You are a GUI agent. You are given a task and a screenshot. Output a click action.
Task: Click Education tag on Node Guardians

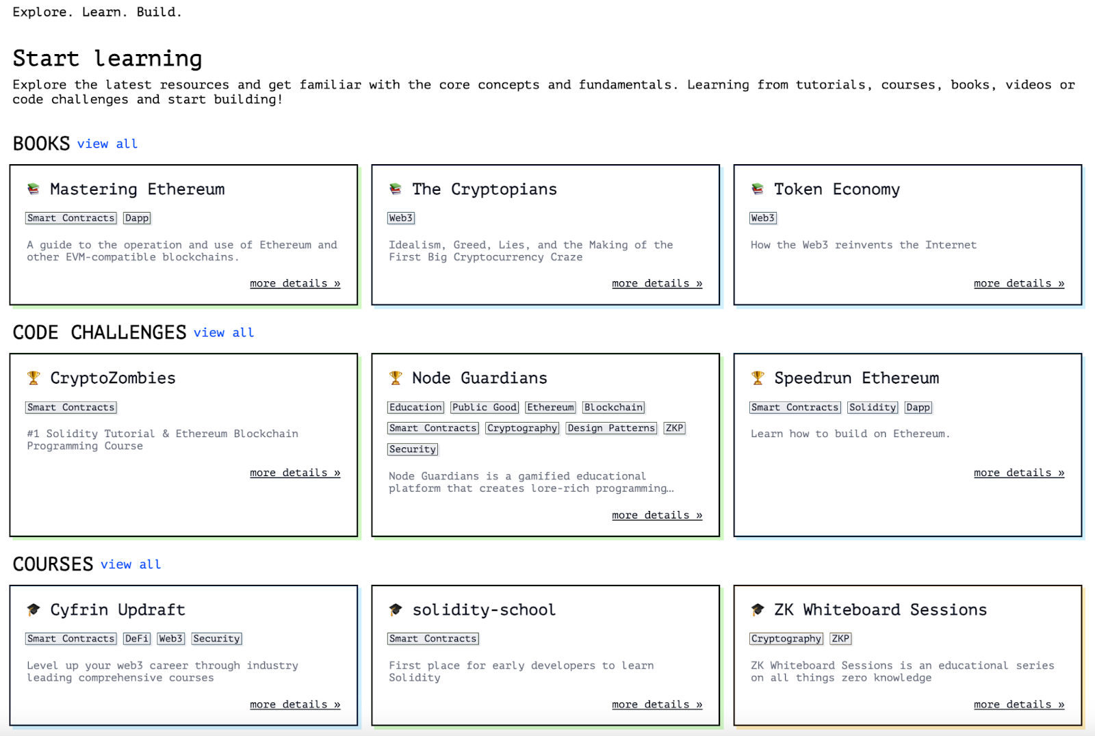(x=416, y=408)
